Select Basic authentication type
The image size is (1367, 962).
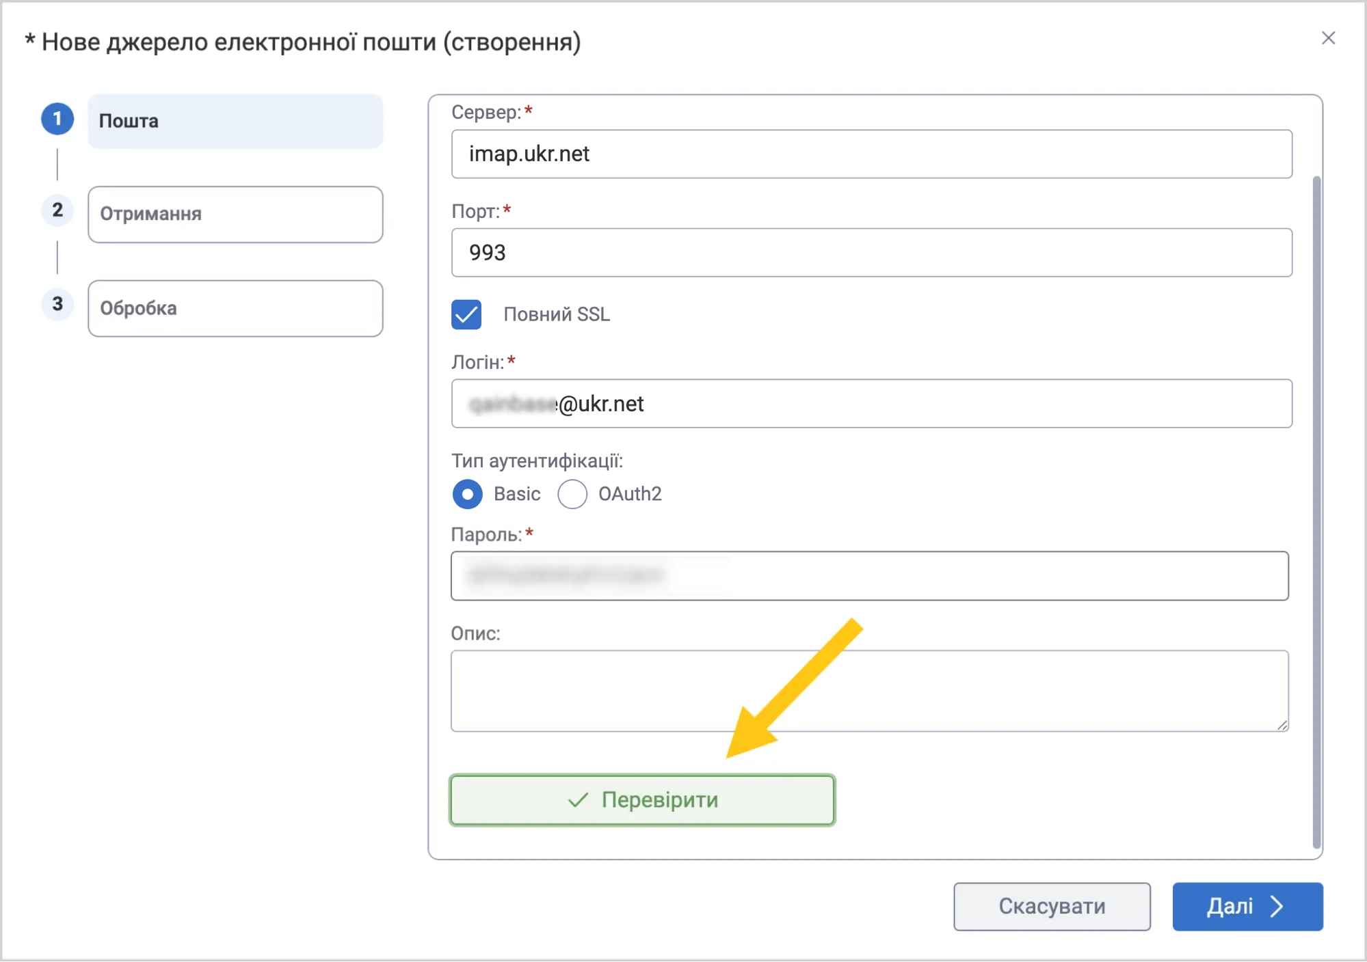468,494
